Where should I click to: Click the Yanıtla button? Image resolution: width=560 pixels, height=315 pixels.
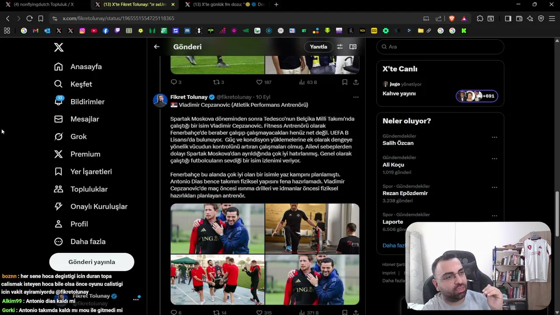[318, 47]
